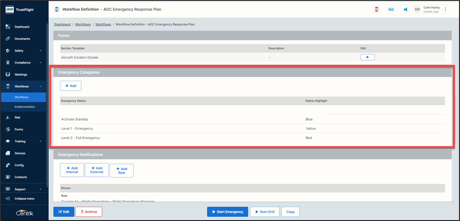
Task: Follow the Dashboard breadcrumb link
Action: pos(62,25)
